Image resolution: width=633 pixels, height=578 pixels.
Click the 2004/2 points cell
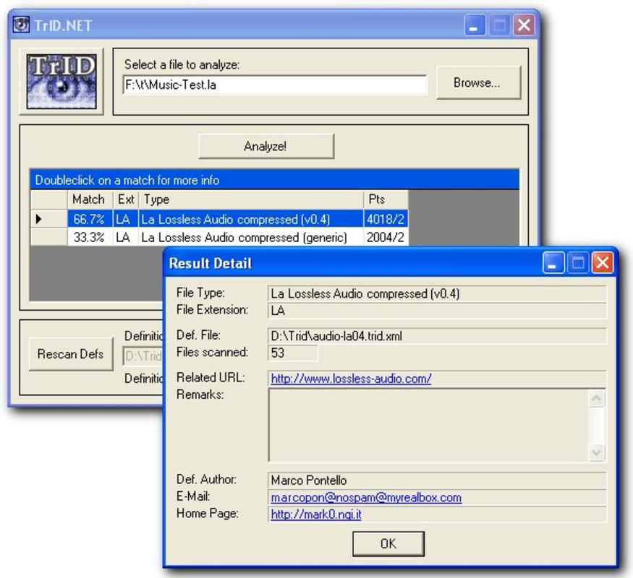(386, 237)
